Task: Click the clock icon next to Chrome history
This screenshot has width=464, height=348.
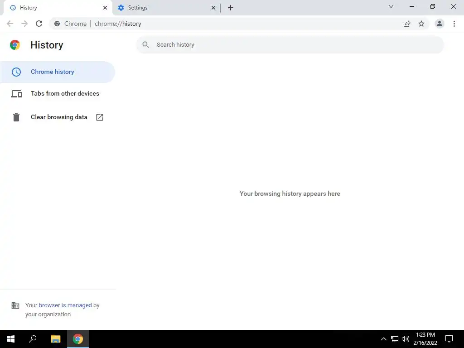Action: [x=16, y=72]
